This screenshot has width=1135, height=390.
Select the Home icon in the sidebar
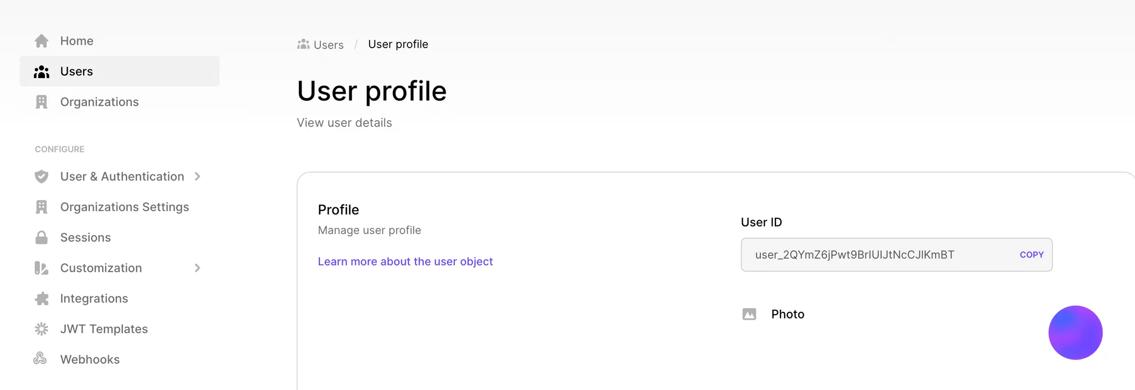41,40
